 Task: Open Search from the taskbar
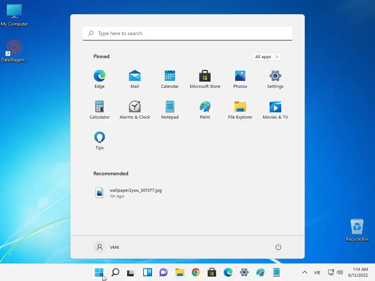[115, 272]
